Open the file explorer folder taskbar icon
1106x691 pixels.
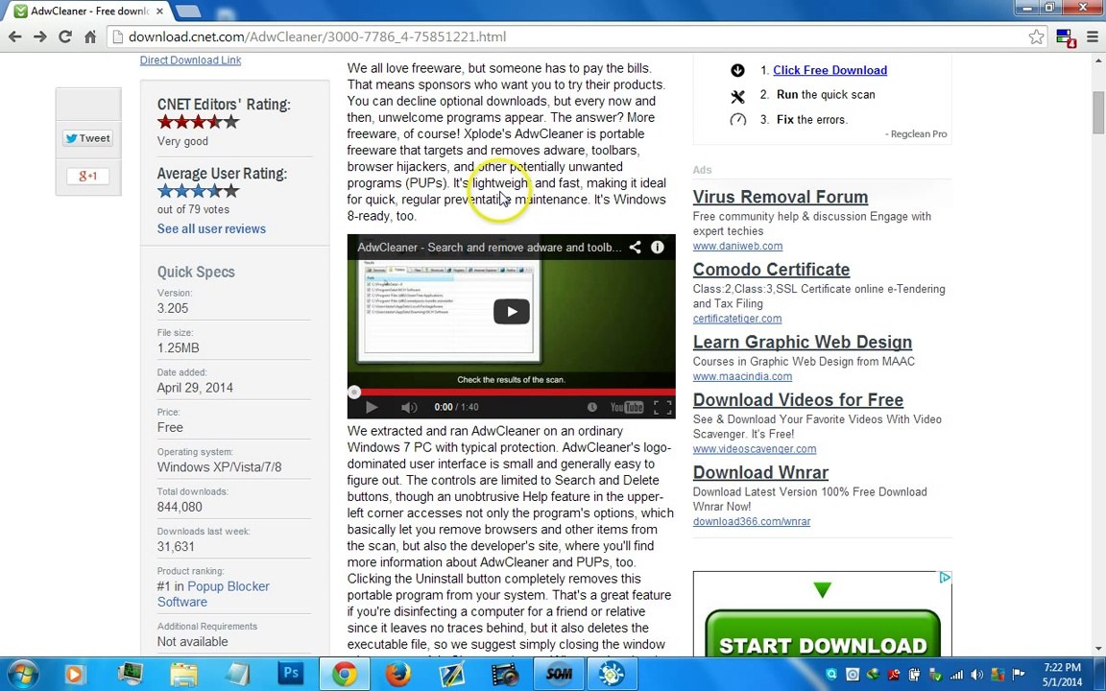pos(183,674)
